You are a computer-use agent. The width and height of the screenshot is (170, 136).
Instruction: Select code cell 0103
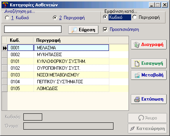[x=20, y=75]
